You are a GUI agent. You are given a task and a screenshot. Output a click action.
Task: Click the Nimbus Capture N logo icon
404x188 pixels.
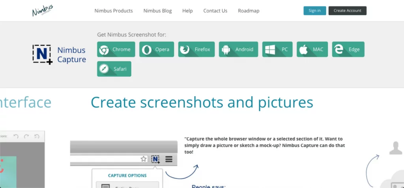[43, 54]
